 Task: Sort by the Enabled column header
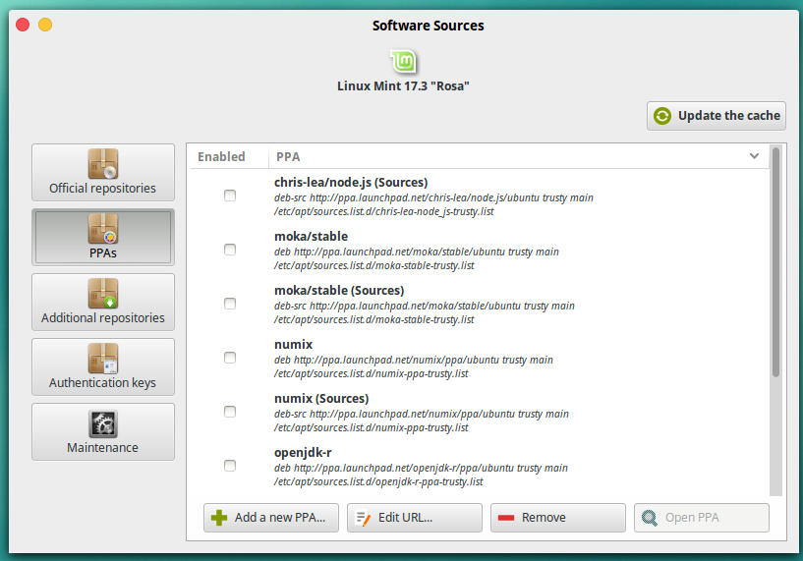[221, 156]
